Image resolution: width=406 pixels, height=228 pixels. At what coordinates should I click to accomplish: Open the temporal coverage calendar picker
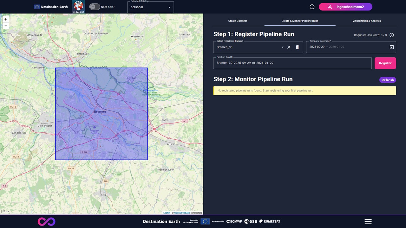pos(392,47)
